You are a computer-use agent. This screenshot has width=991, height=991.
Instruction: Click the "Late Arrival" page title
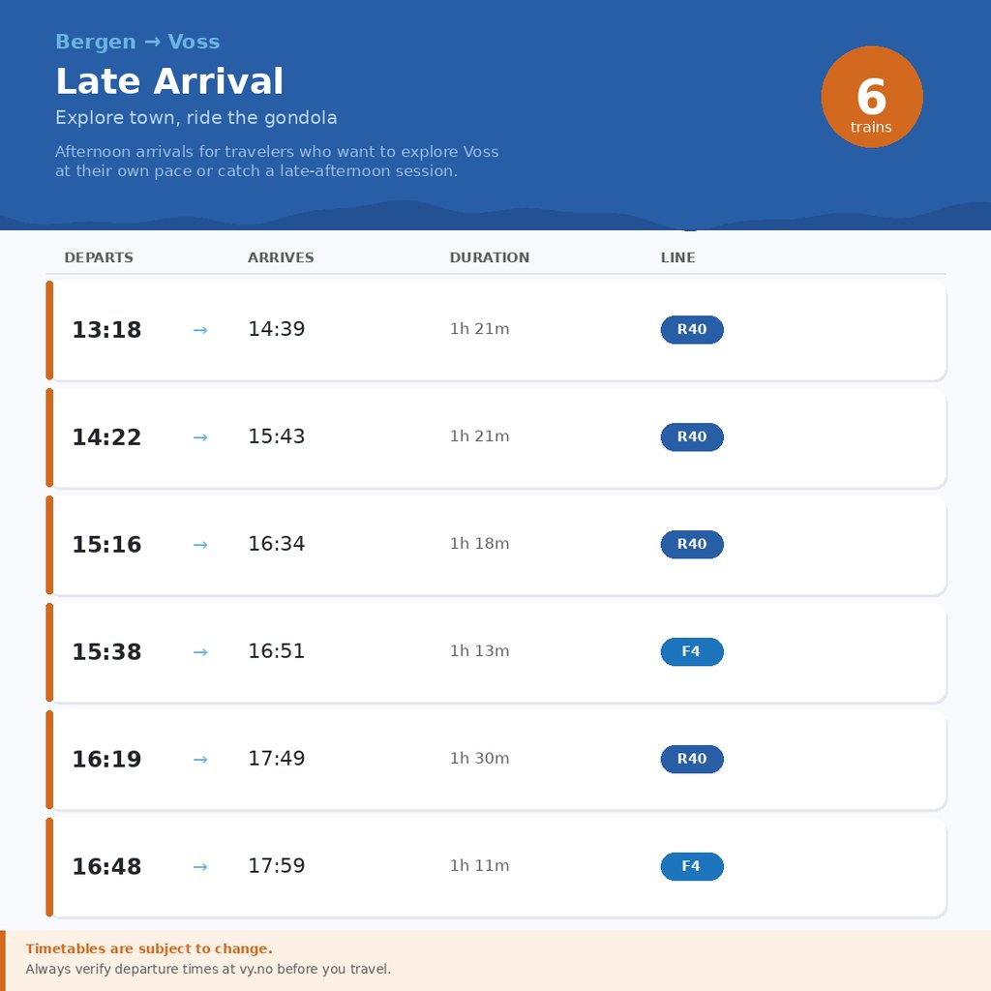pos(169,81)
